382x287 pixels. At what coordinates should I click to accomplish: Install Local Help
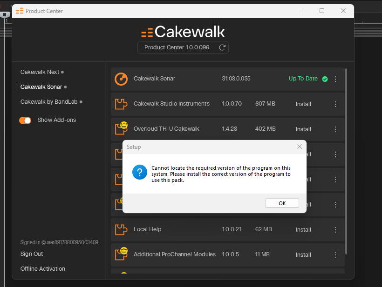303,230
